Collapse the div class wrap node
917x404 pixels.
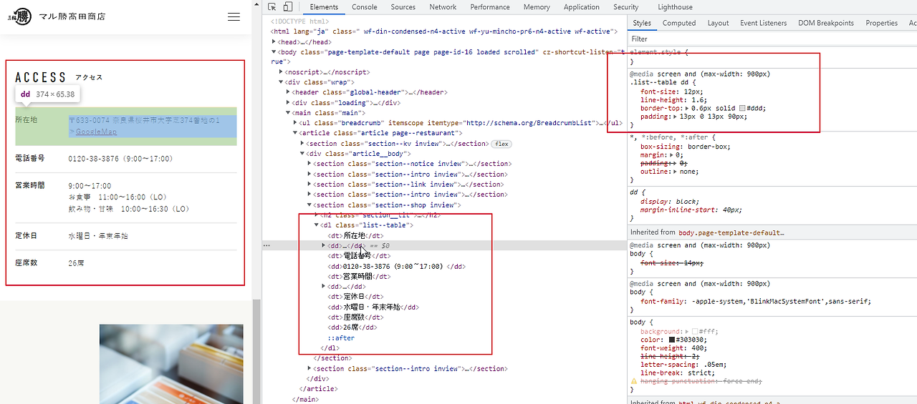pyautogui.click(x=281, y=82)
